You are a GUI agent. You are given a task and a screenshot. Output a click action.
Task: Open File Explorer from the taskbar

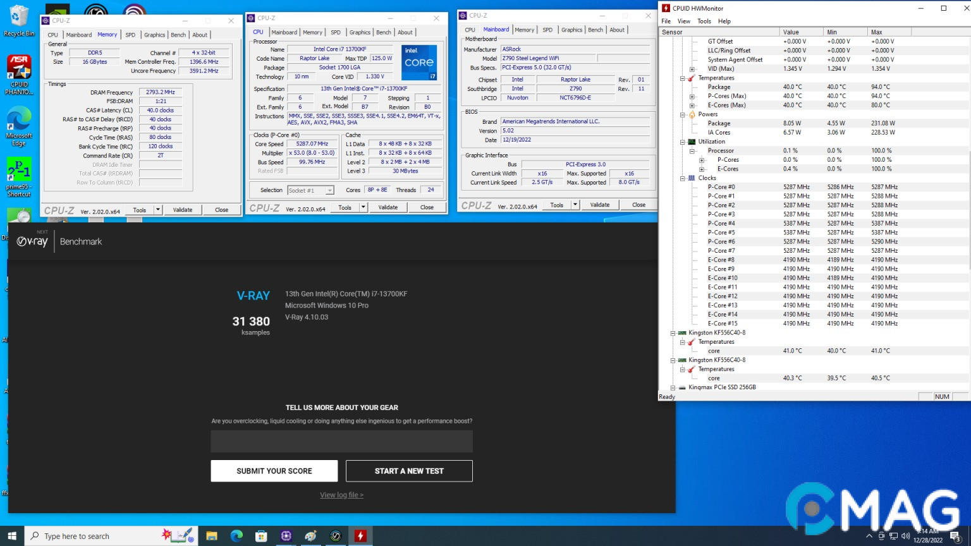pyautogui.click(x=212, y=536)
